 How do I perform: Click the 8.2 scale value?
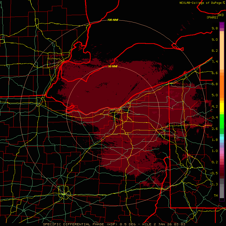point(215,50)
